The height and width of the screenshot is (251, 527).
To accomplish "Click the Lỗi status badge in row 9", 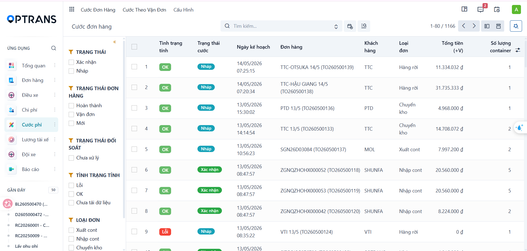I will [165, 232].
